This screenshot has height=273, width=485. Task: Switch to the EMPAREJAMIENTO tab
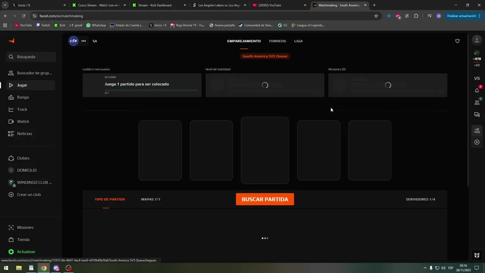(x=244, y=41)
